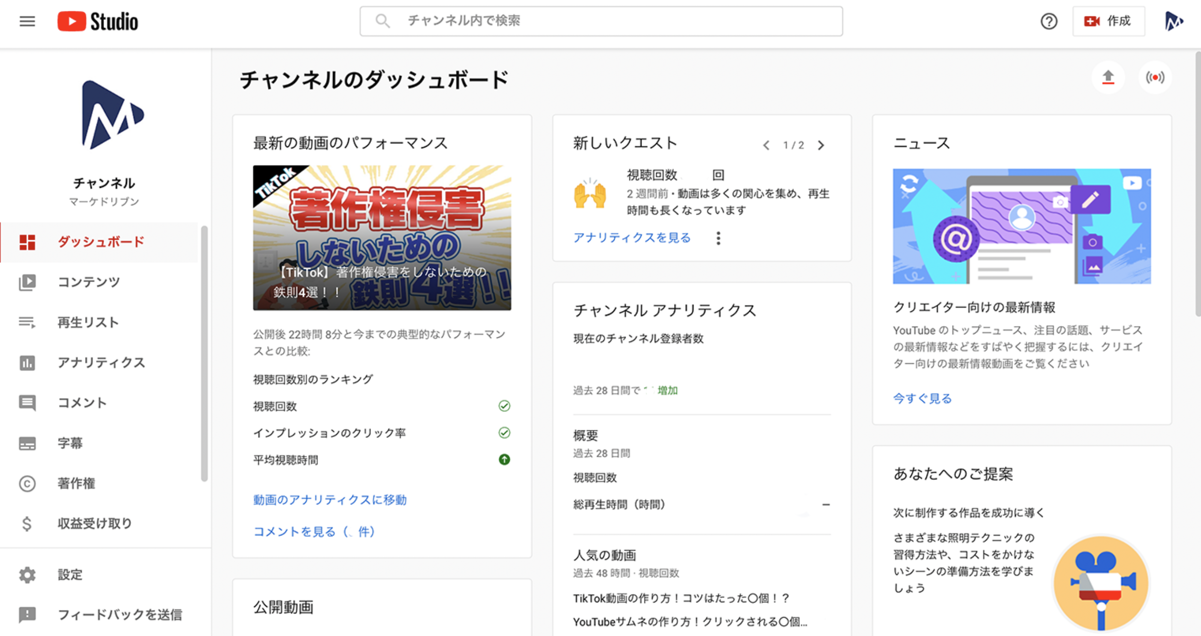Click the 著作権 copyright icon
This screenshot has height=636, width=1201.
click(x=27, y=484)
